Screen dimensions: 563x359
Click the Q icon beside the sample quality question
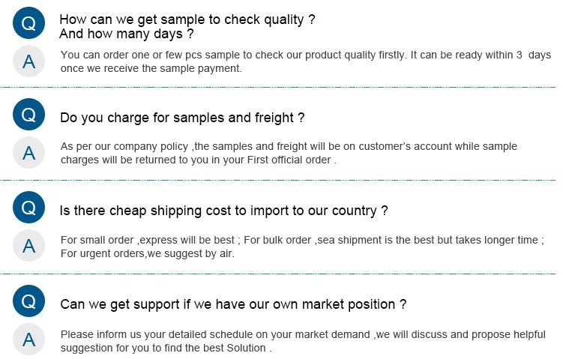(x=29, y=24)
